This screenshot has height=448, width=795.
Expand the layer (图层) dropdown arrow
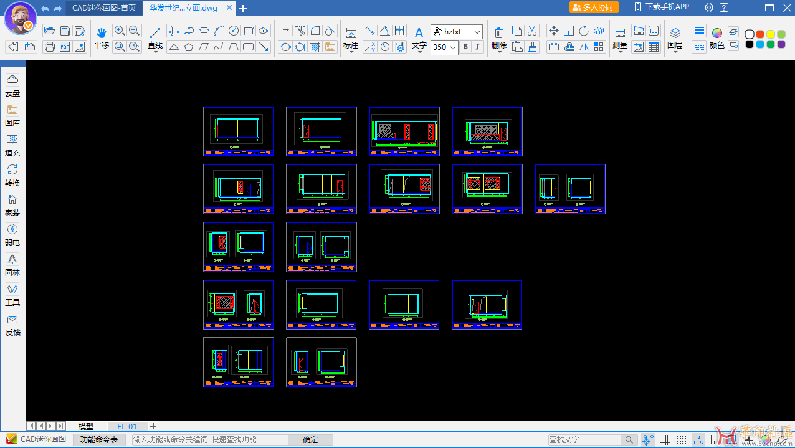[675, 52]
